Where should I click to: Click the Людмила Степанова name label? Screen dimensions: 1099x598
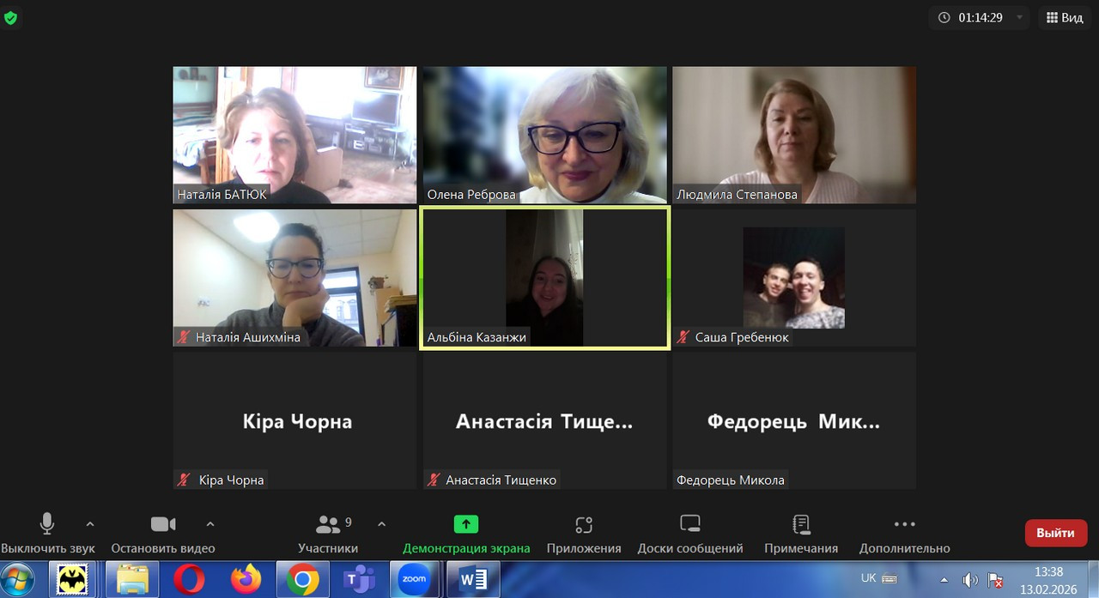tap(737, 195)
